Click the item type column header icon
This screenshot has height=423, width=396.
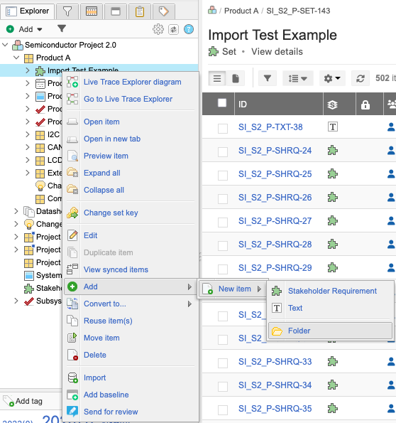[x=332, y=105]
